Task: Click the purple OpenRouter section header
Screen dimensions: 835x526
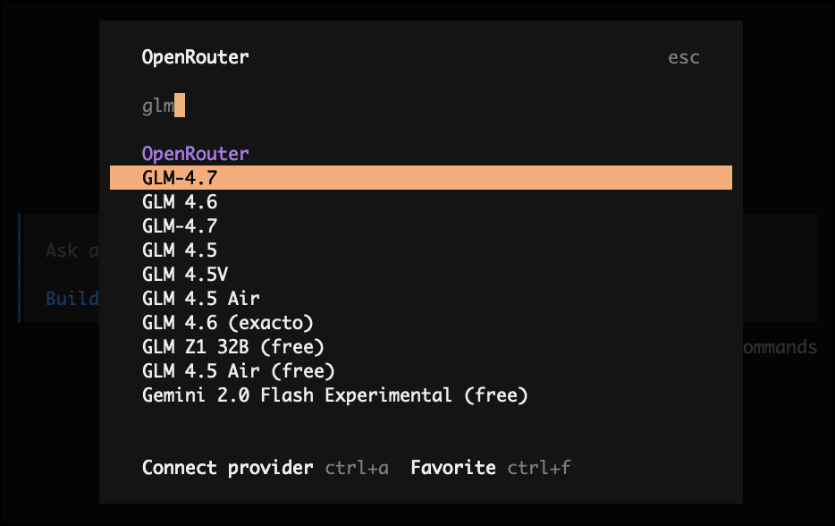Action: pos(196,154)
